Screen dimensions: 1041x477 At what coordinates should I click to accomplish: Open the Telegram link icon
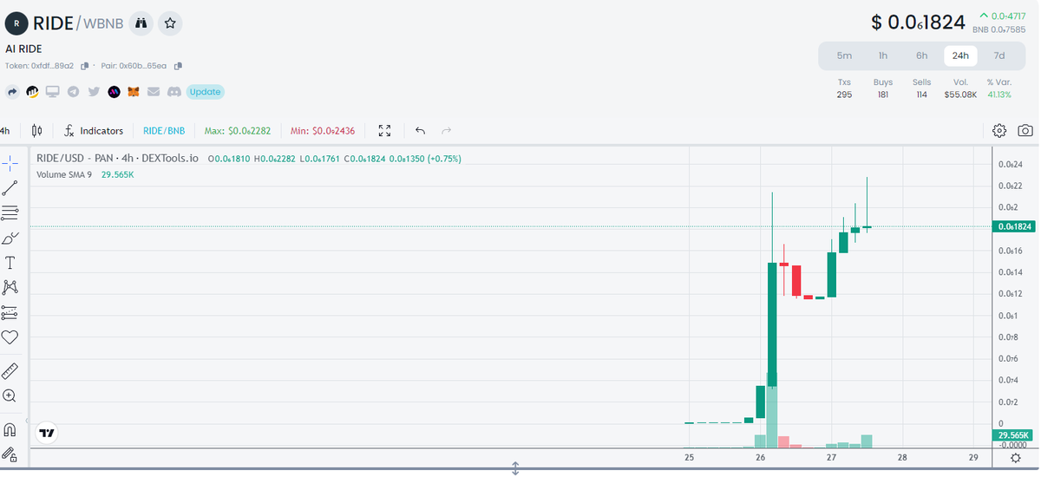(x=74, y=92)
